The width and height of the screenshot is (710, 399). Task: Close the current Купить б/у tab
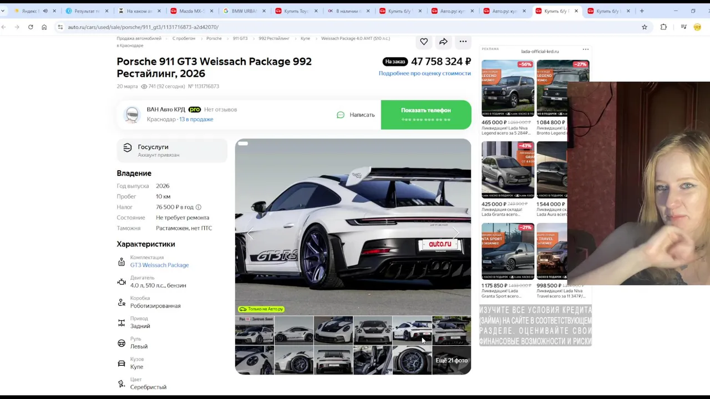click(x=576, y=11)
